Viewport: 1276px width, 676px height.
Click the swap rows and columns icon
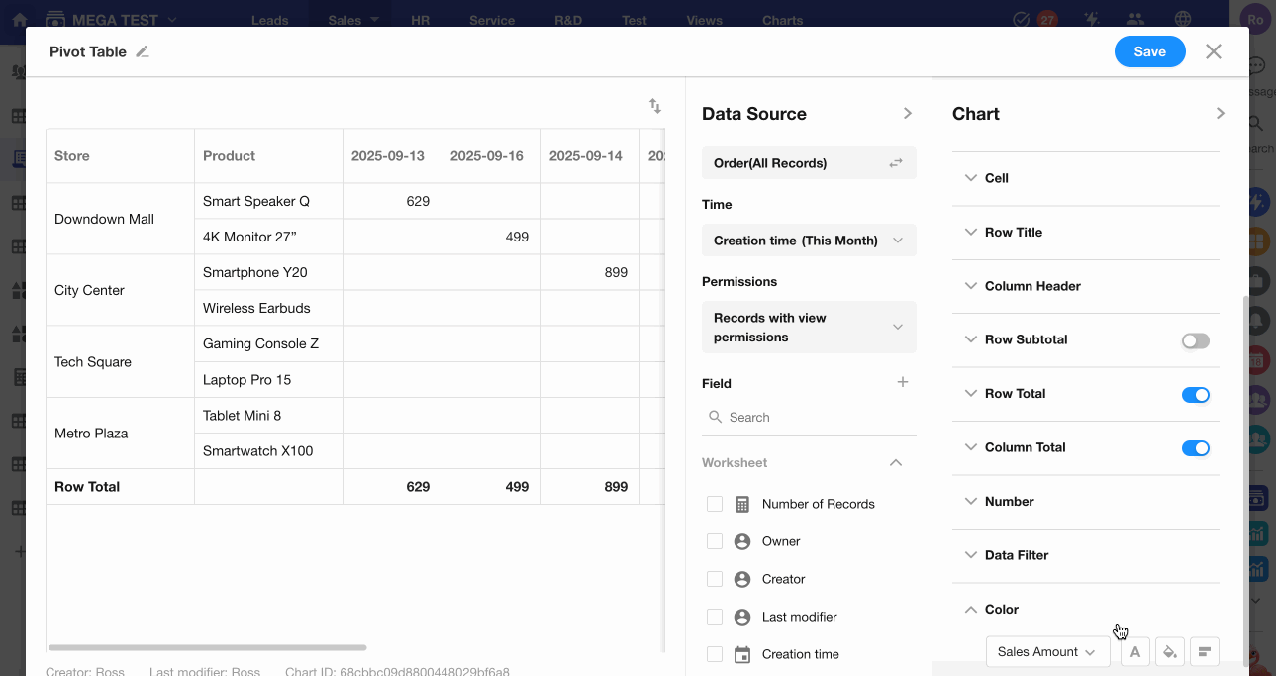pos(655,106)
